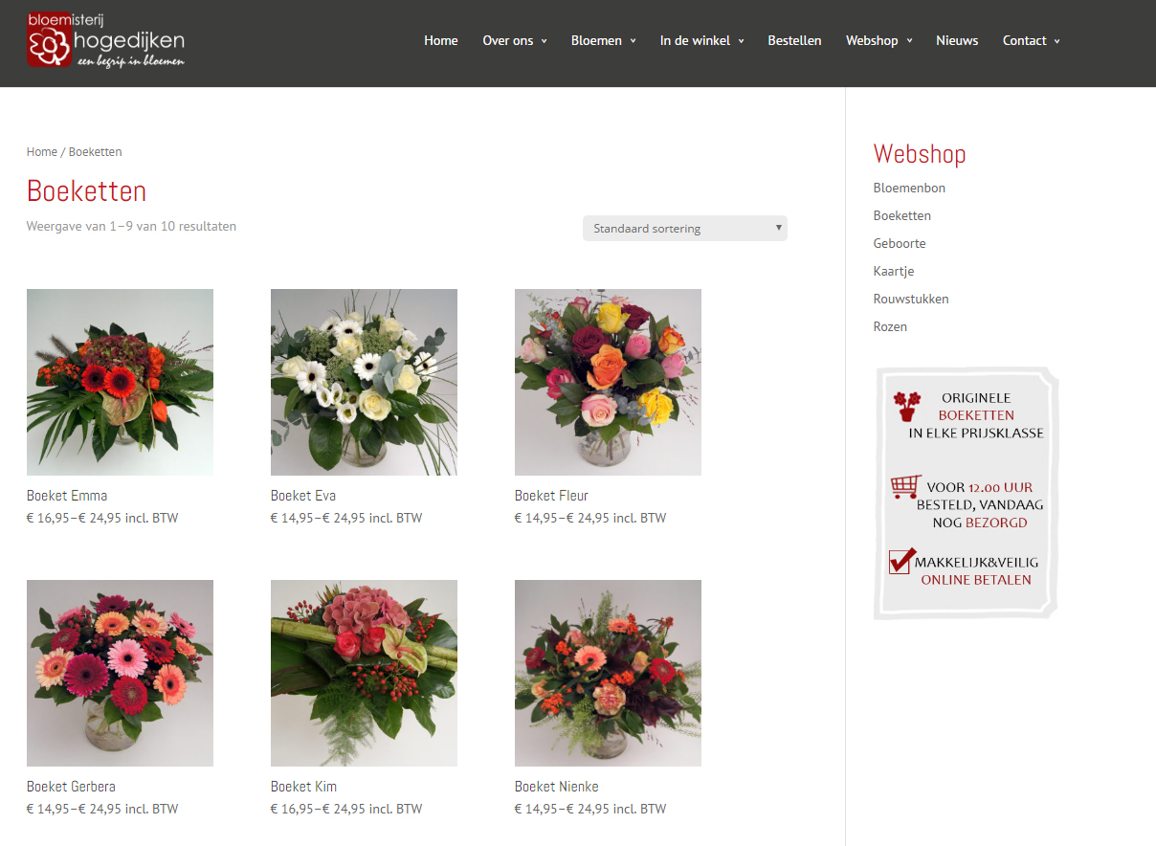The width and height of the screenshot is (1156, 846).
Task: Click the Boeket Eva product title
Action: (x=303, y=496)
